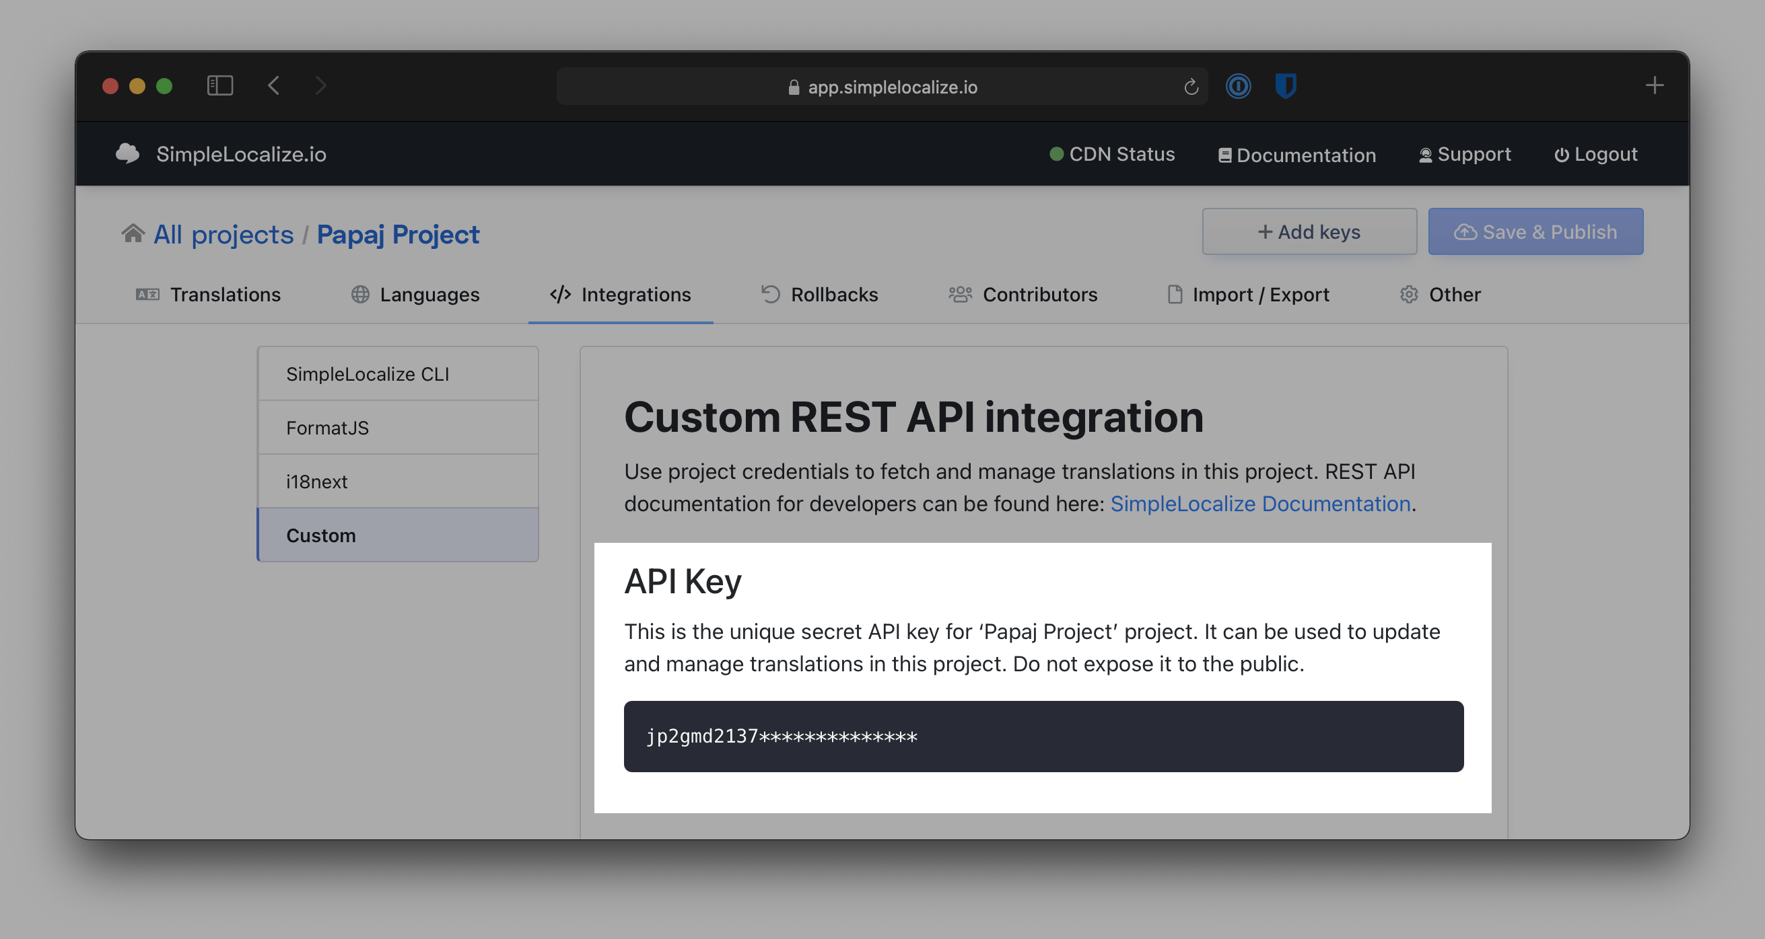
Task: Select the FormatJS integration option
Action: point(396,427)
